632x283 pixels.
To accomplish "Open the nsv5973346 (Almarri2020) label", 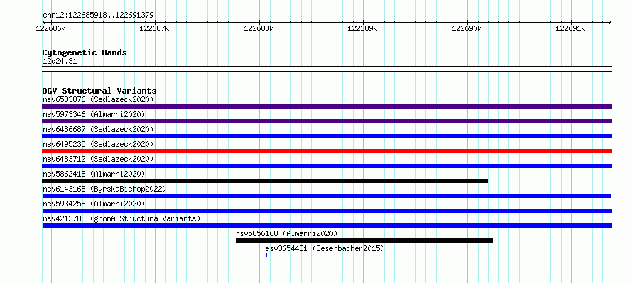I will point(94,114).
